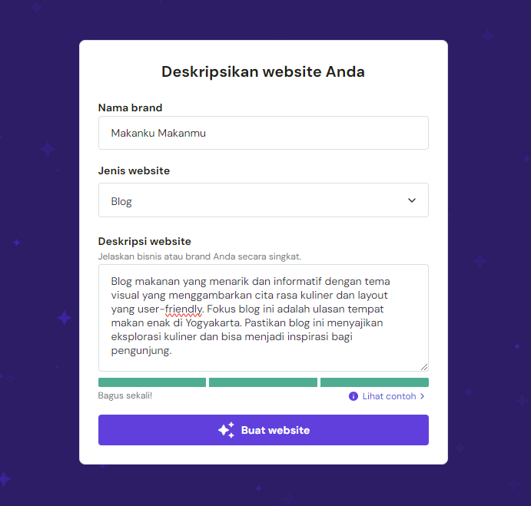
Task: Open the Lihat contoh link
Action: pyautogui.click(x=390, y=396)
